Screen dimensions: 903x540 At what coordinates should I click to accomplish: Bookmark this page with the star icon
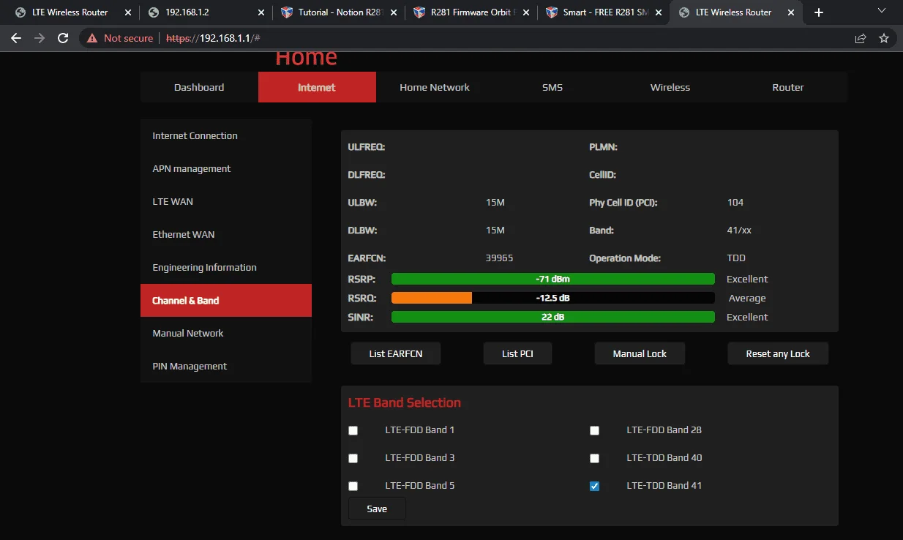884,38
